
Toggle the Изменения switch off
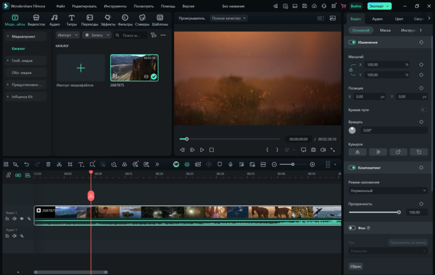tap(352, 42)
